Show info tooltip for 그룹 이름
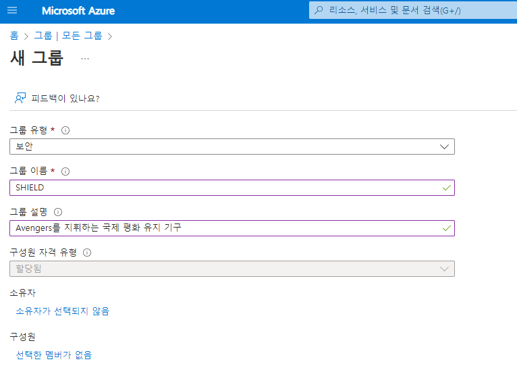Image resolution: width=517 pixels, height=368 pixels. tap(65, 172)
